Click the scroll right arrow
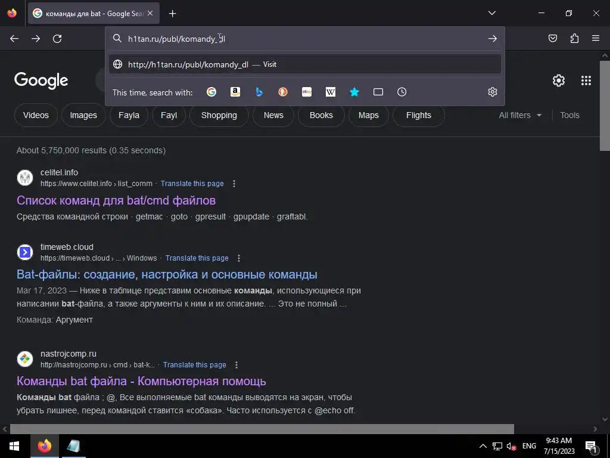The width and height of the screenshot is (610, 458). tap(595, 429)
